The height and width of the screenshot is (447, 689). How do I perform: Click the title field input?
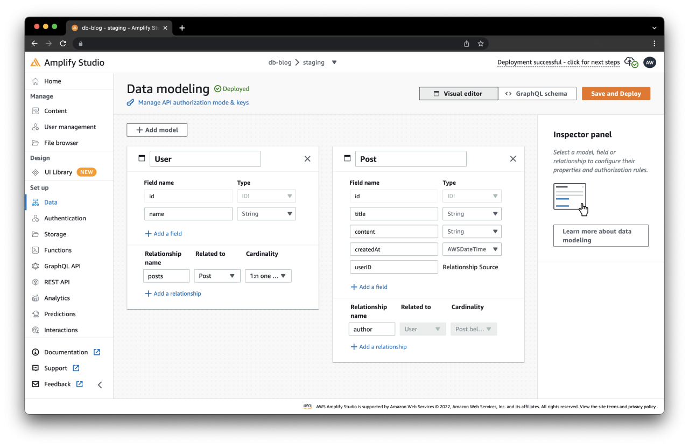394,214
